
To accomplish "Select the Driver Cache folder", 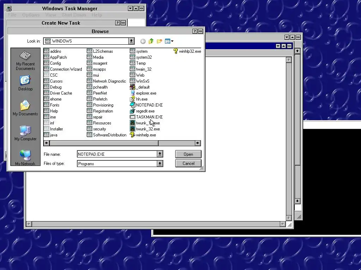I will point(58,93).
